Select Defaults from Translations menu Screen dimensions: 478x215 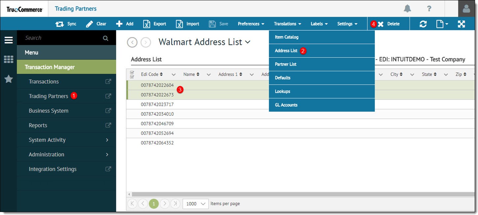[322, 77]
